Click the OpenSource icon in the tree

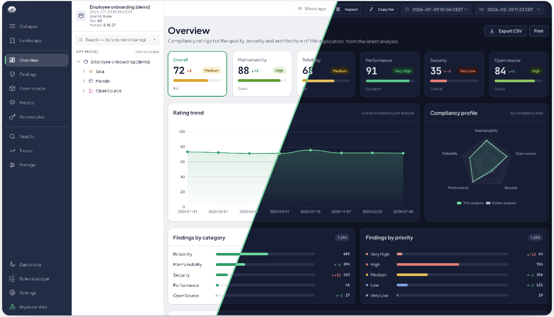[x=91, y=91]
